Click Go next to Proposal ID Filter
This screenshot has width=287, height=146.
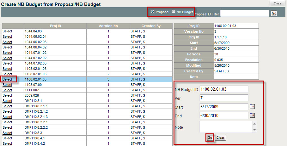pyautogui.click(x=274, y=13)
